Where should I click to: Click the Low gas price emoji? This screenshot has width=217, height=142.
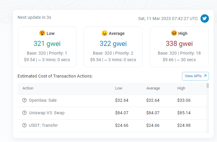[42, 33]
